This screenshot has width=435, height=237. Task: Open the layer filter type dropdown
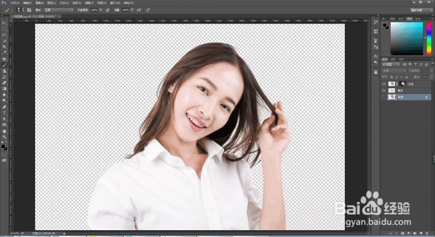pos(391,64)
